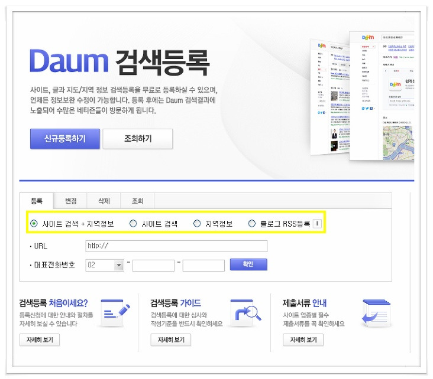
Task: Open the 02 area code dropdown
Action: point(104,265)
